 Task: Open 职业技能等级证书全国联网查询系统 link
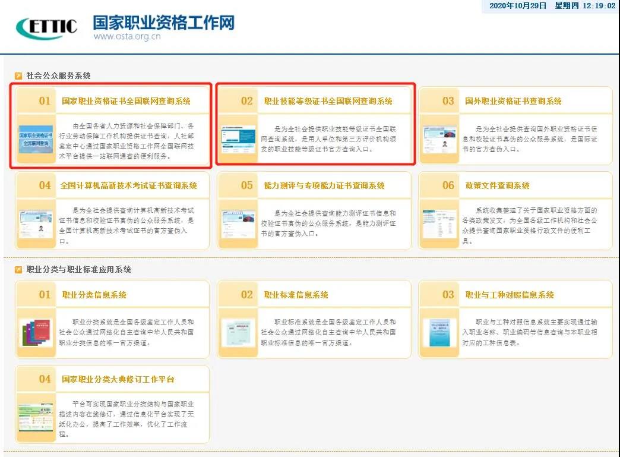[328, 101]
